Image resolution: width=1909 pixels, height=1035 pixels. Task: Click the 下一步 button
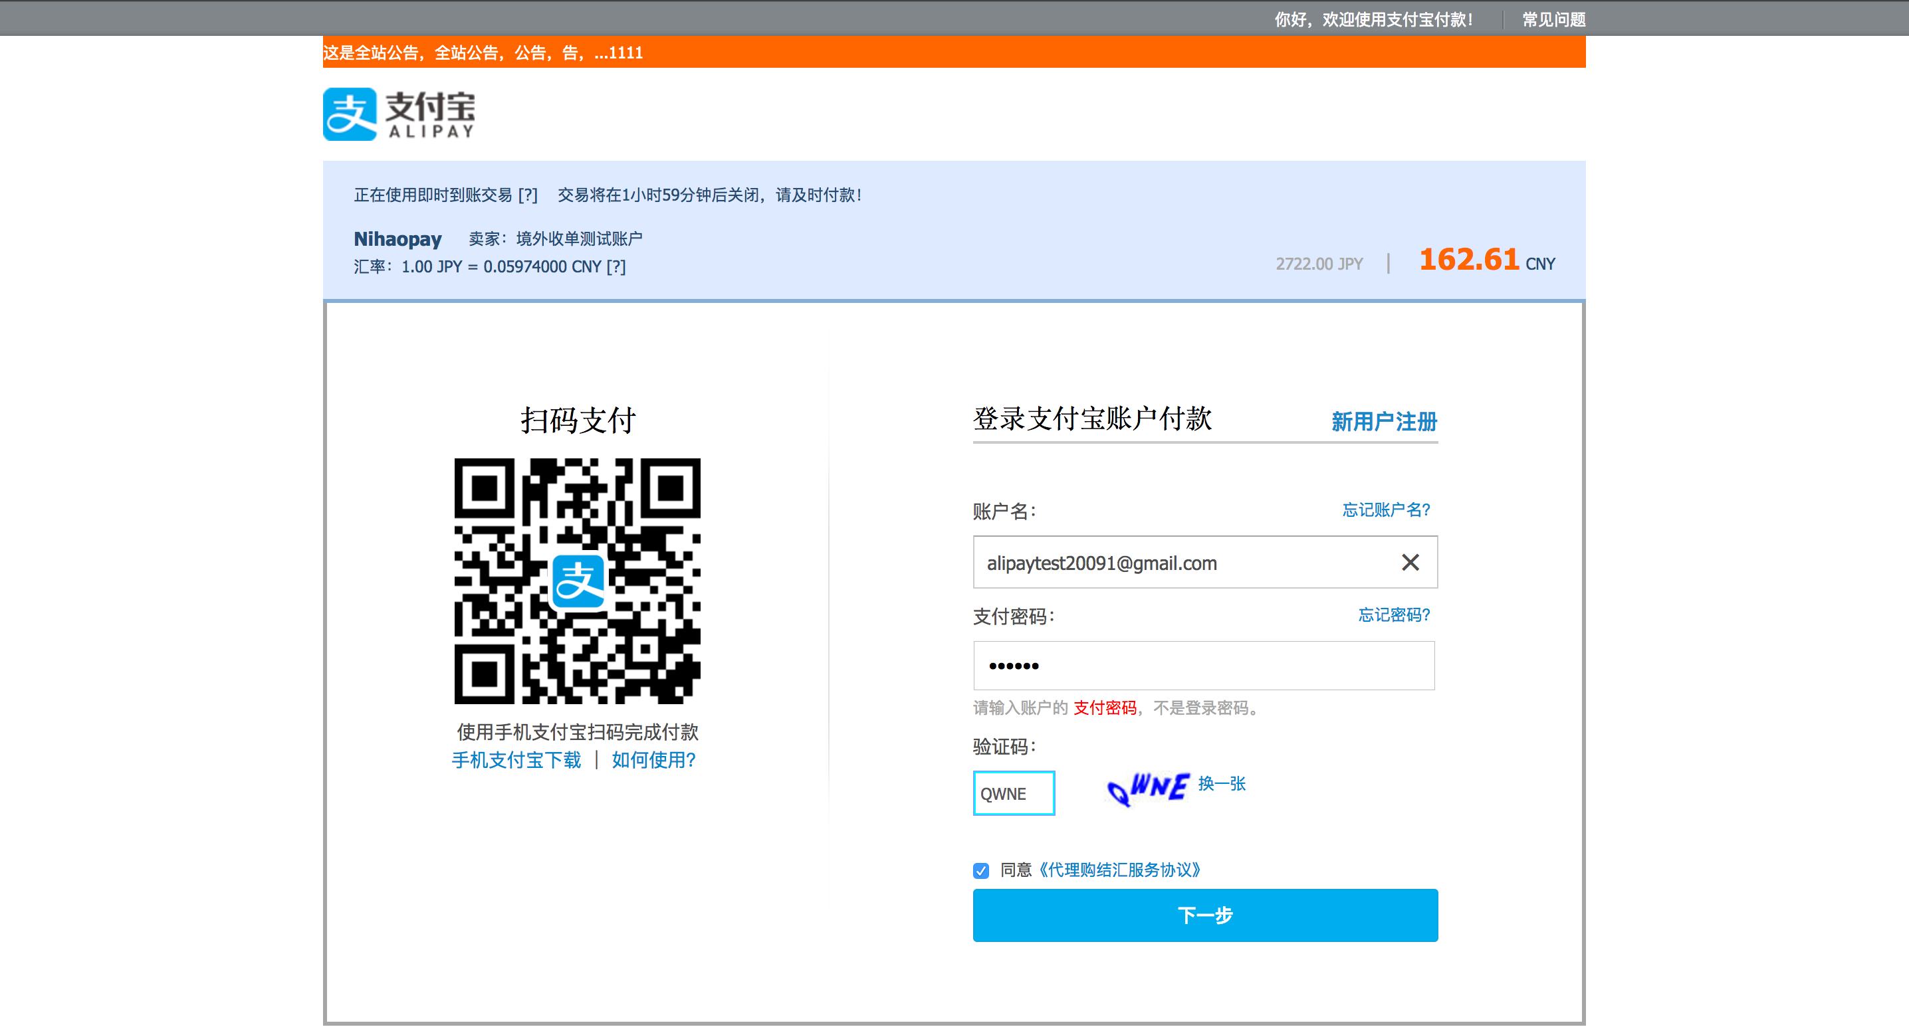pos(1204,915)
